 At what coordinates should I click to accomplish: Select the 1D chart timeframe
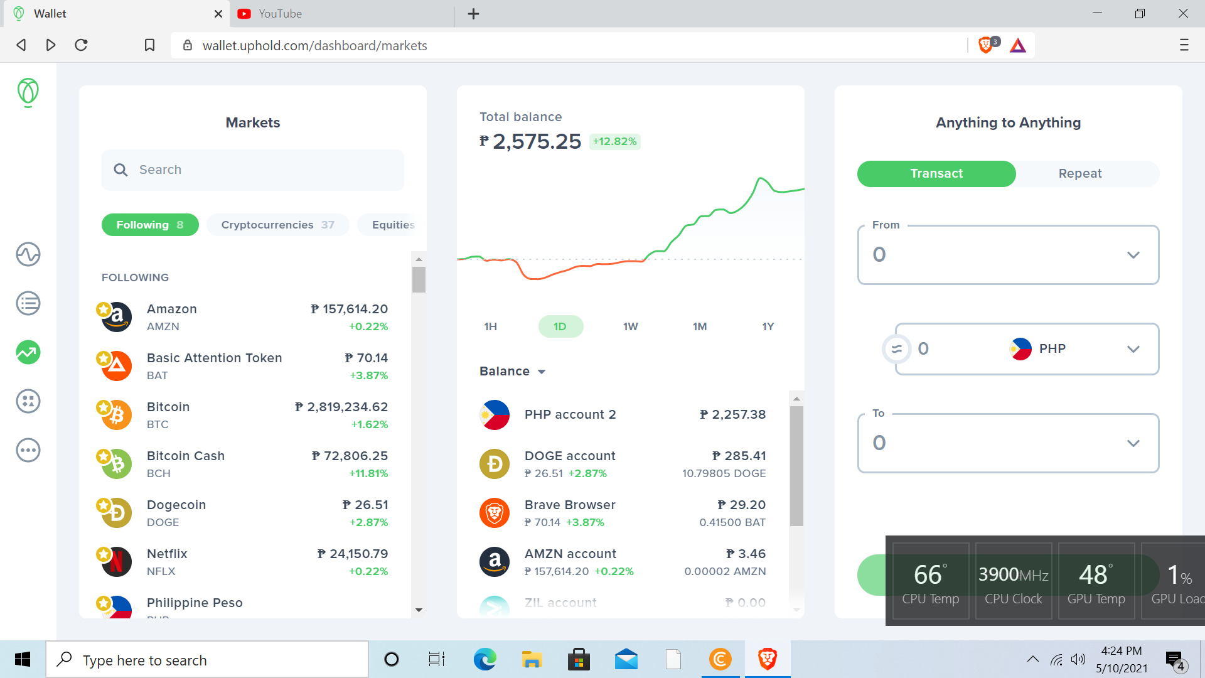pos(560,326)
